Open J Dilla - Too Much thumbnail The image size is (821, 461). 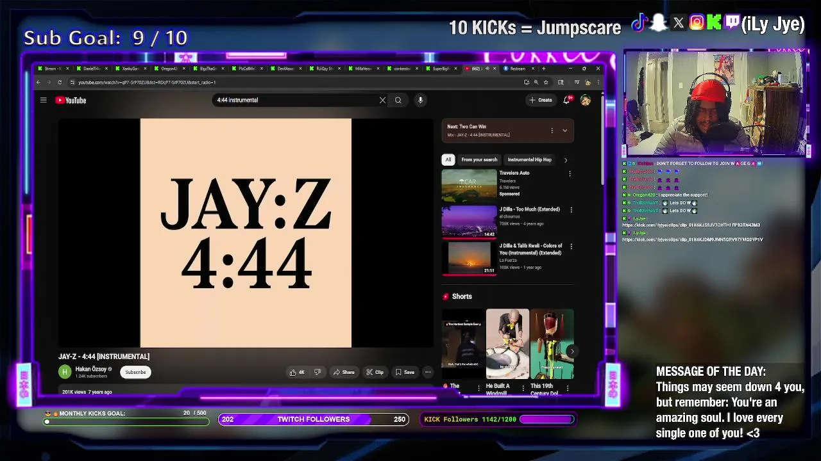tap(469, 222)
